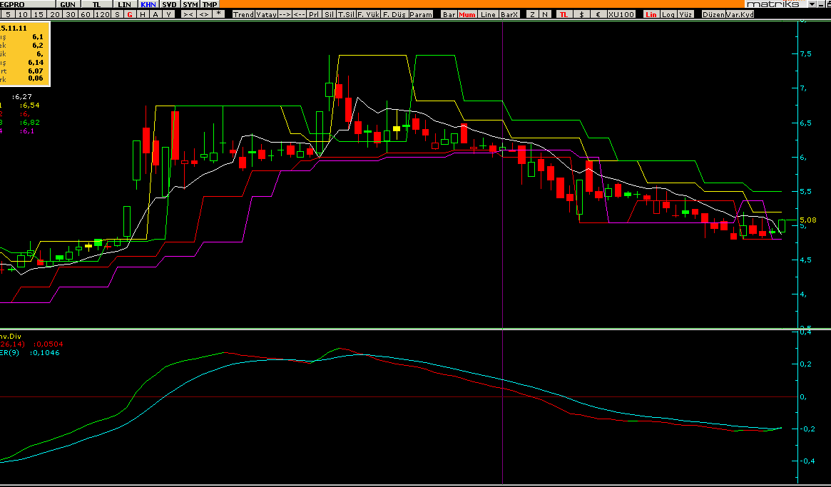
Task: Select the GUN period tab
Action: click(x=68, y=5)
